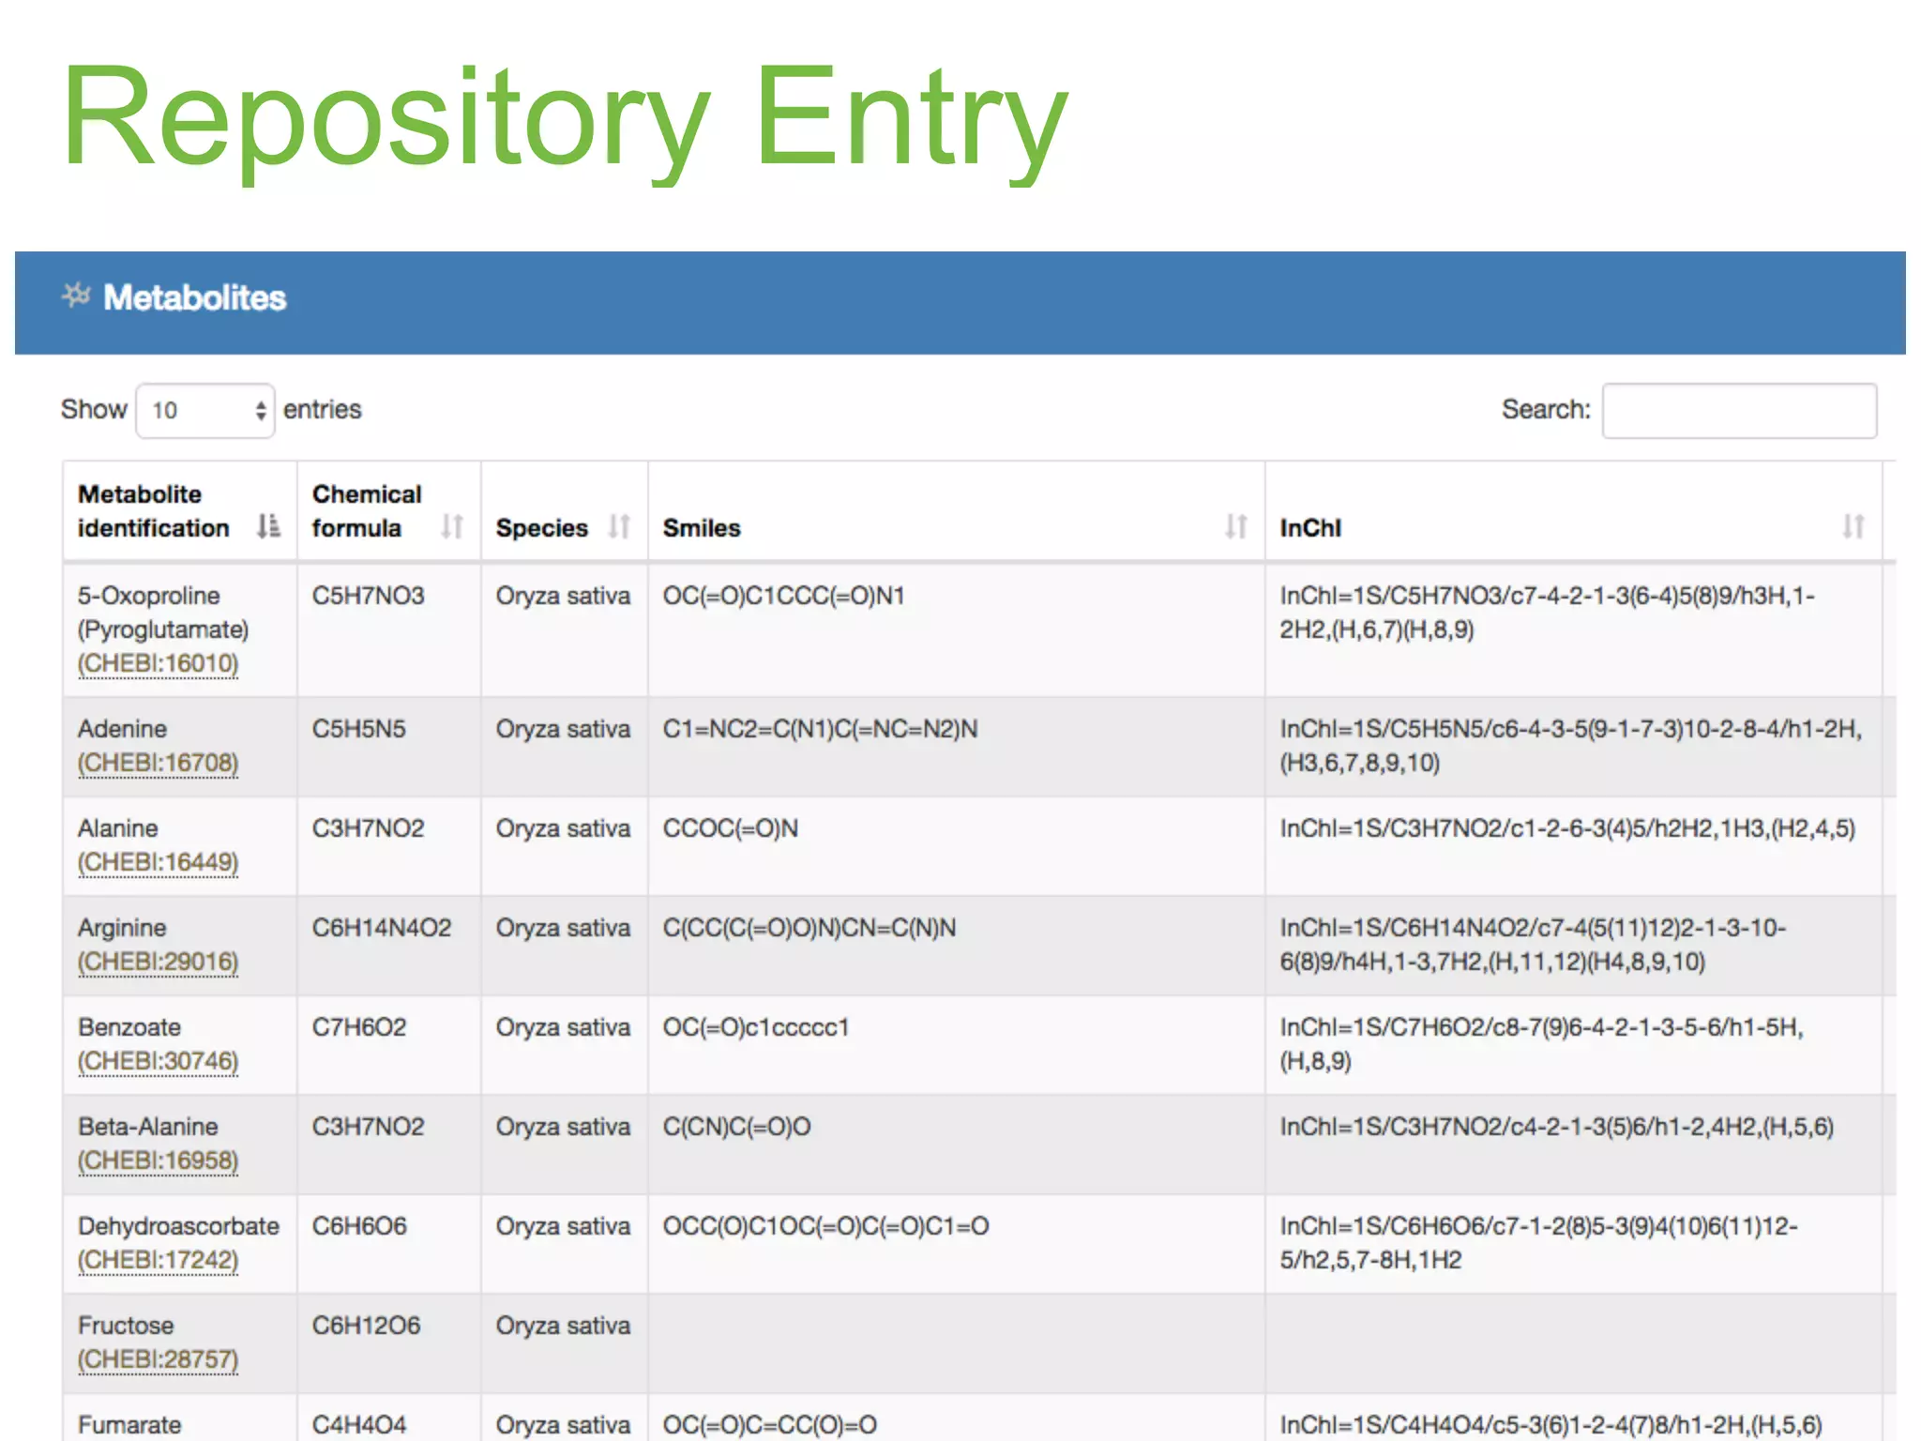Screen dimensions: 1921x1441
Task: Open Benzoate CHEBI:30746 link
Action: pos(158,1061)
